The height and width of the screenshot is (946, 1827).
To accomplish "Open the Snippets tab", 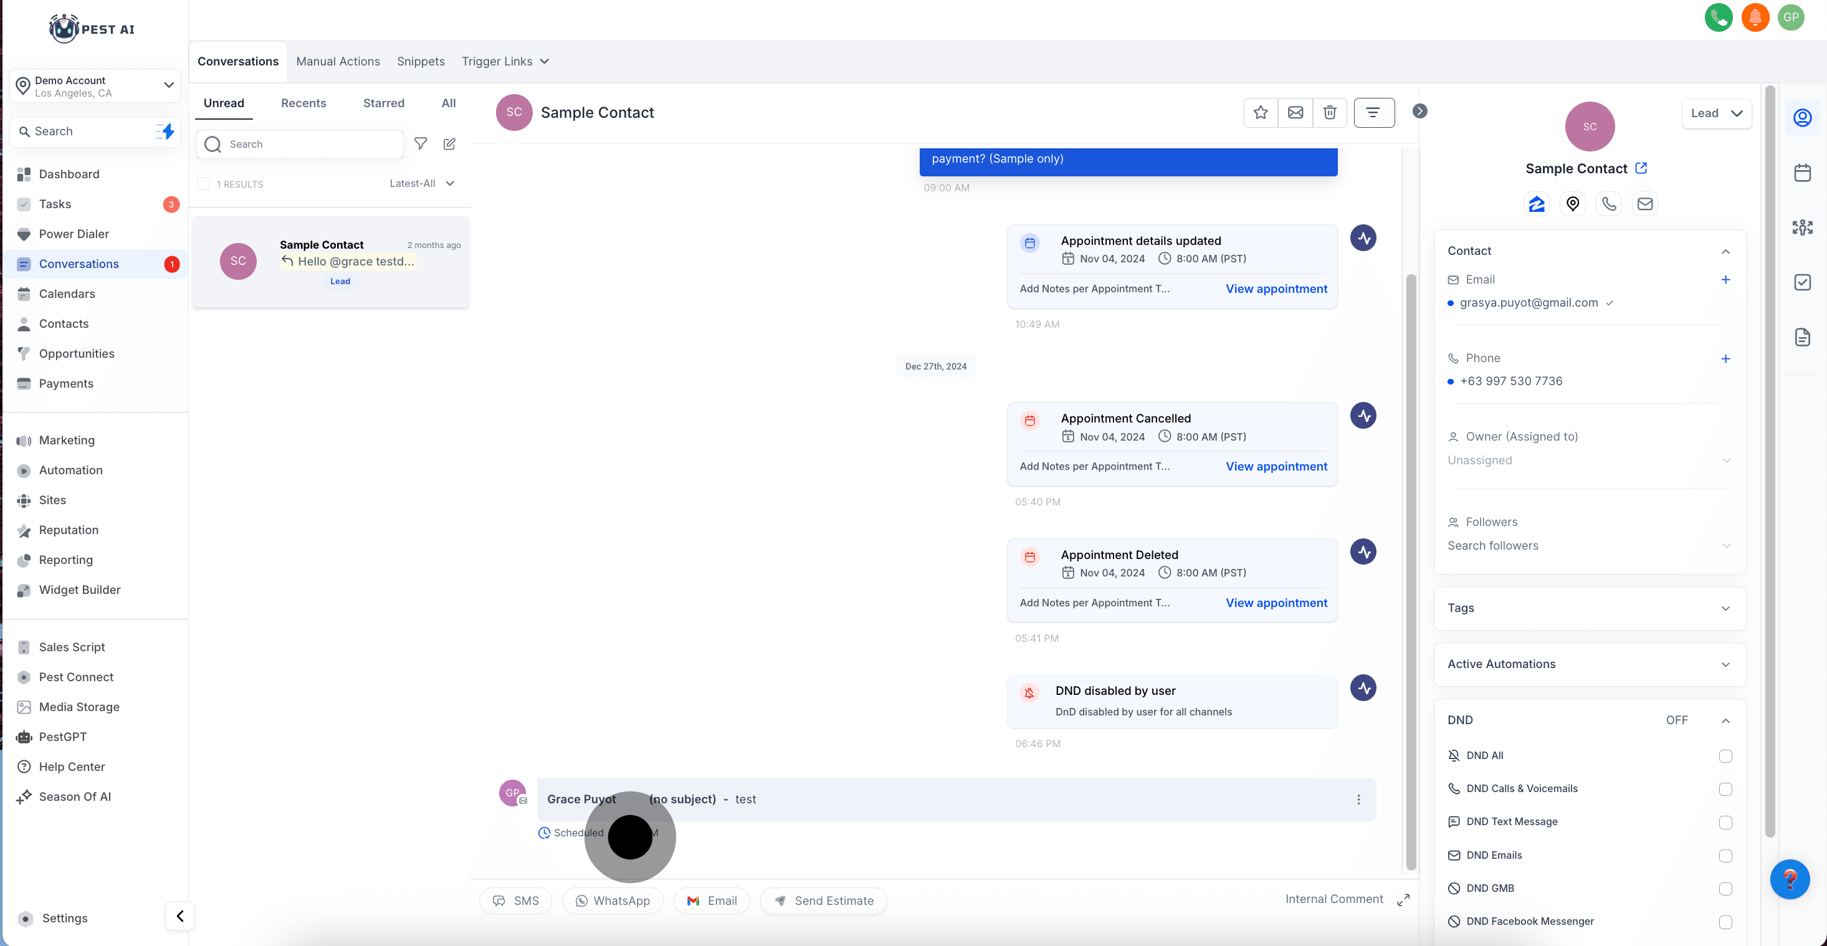I will (421, 62).
